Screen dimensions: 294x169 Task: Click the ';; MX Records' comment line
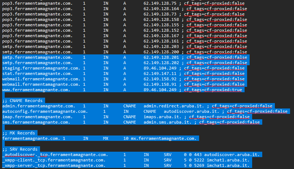(18, 133)
